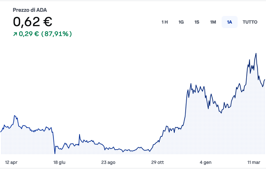The image size is (266, 169).
Task: Select the 23 ago axis label
Action: pos(108,162)
